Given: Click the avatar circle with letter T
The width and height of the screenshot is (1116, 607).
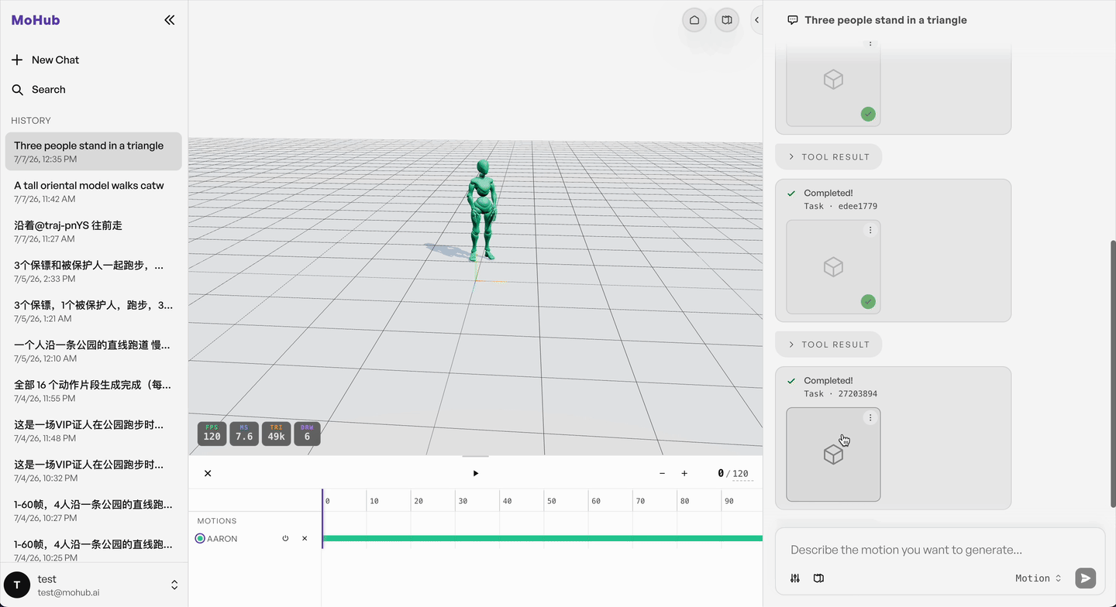Looking at the screenshot, I should [17, 585].
